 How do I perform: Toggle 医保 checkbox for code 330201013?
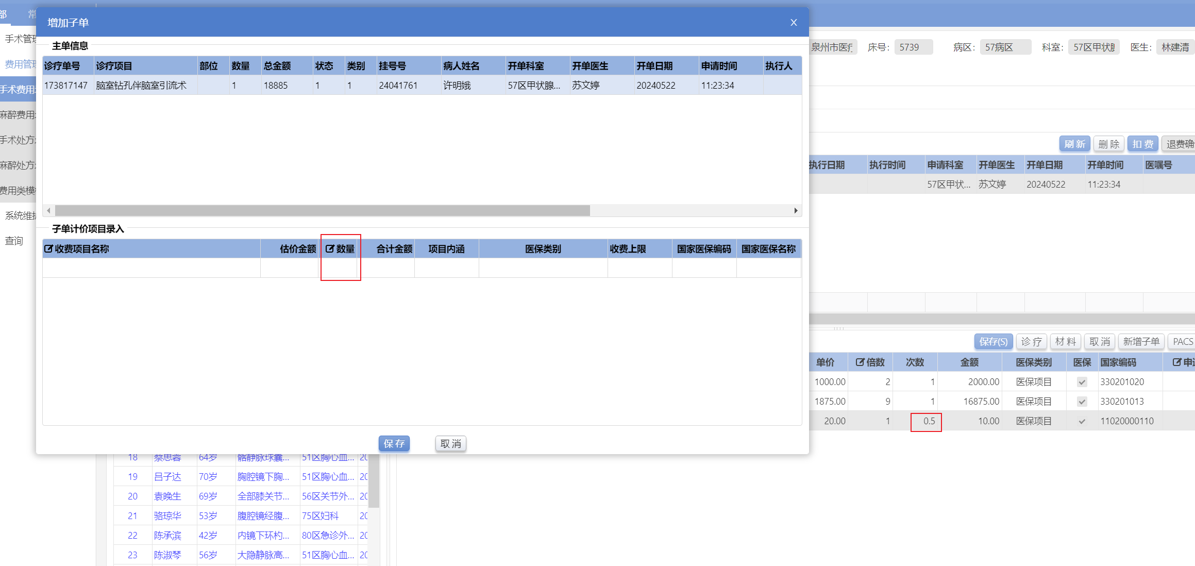(x=1082, y=402)
